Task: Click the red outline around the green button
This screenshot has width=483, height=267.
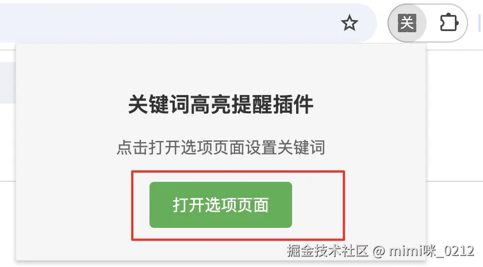Action: point(238,171)
